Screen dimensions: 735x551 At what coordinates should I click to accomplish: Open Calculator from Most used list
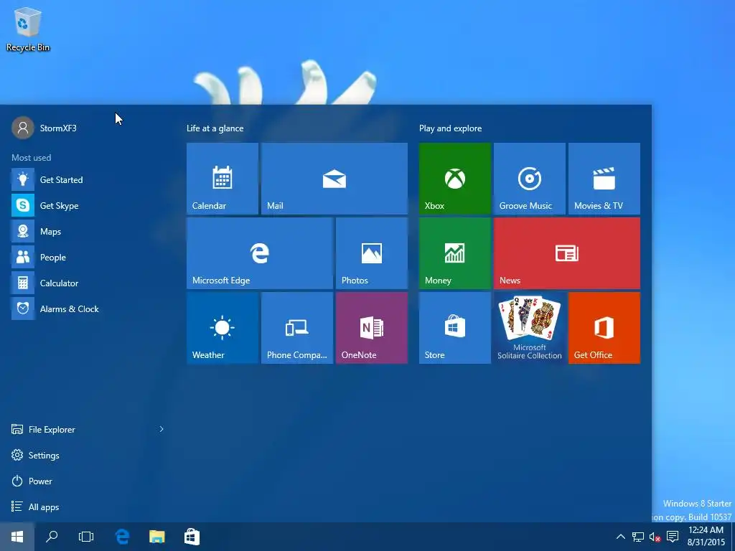[x=88, y=283]
